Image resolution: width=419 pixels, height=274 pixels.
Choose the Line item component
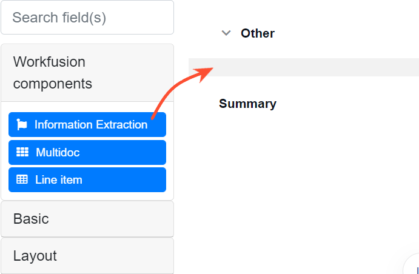coord(87,179)
